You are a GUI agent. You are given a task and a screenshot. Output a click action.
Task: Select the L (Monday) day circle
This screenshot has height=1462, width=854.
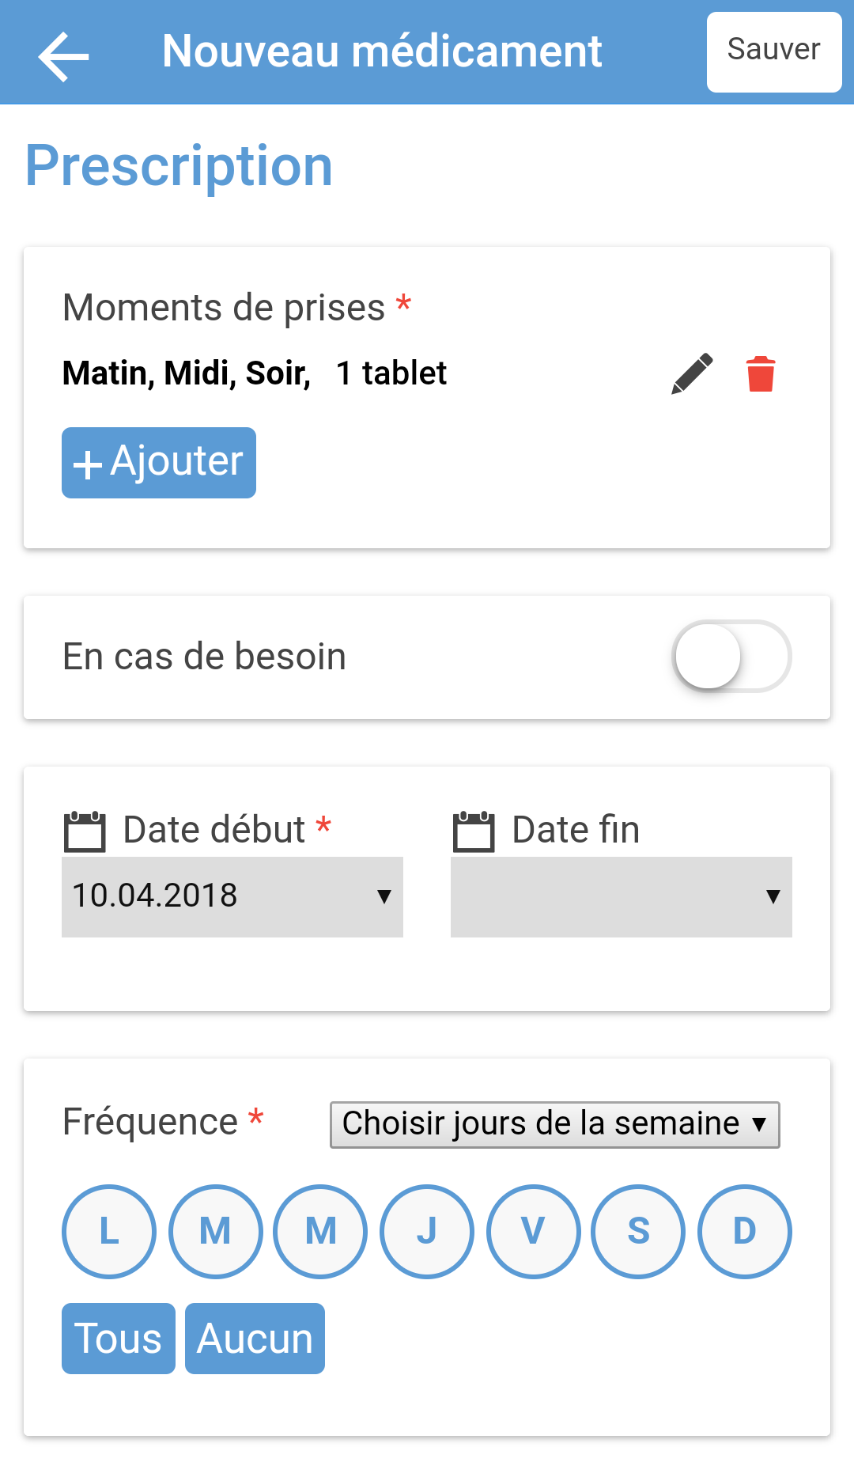click(x=109, y=1231)
